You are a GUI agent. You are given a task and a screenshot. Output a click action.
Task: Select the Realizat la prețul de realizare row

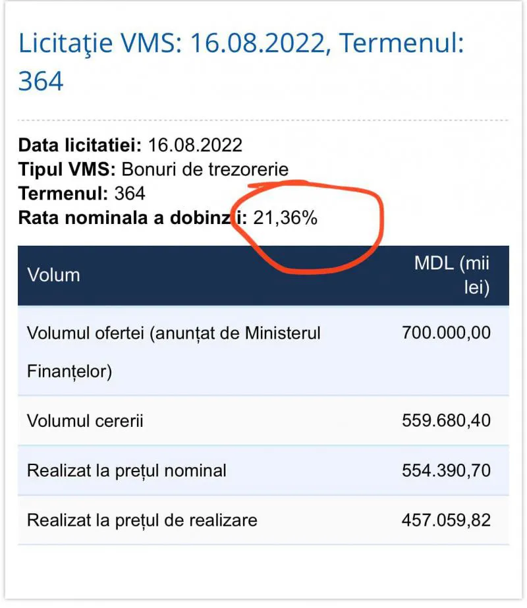[x=263, y=520]
